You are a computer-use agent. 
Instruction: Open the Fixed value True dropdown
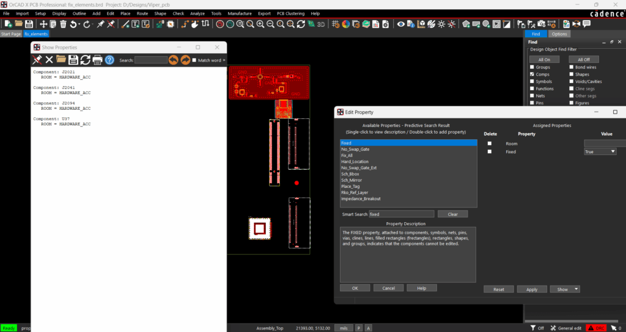pyautogui.click(x=600, y=151)
